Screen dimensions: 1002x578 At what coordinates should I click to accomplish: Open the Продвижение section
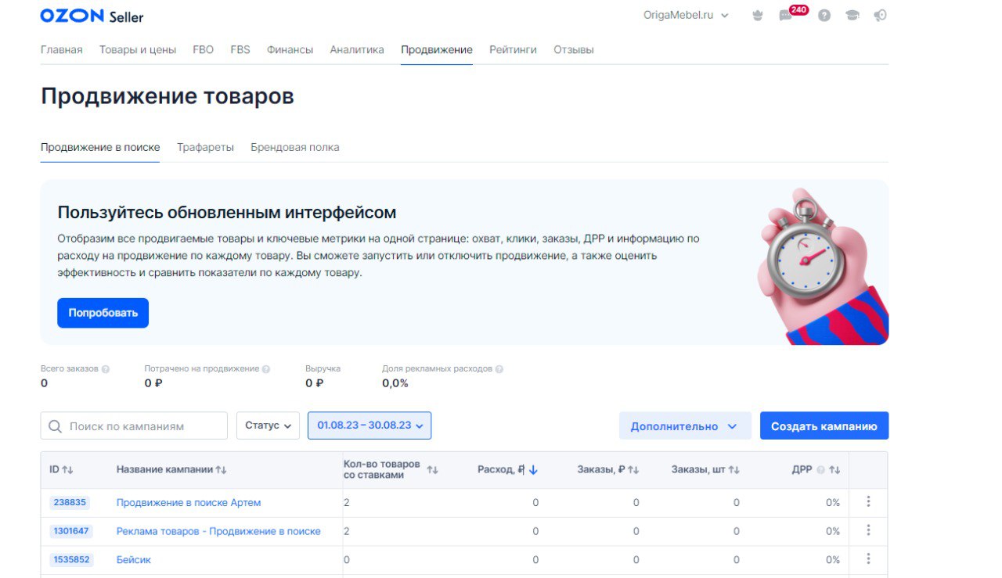(x=437, y=49)
